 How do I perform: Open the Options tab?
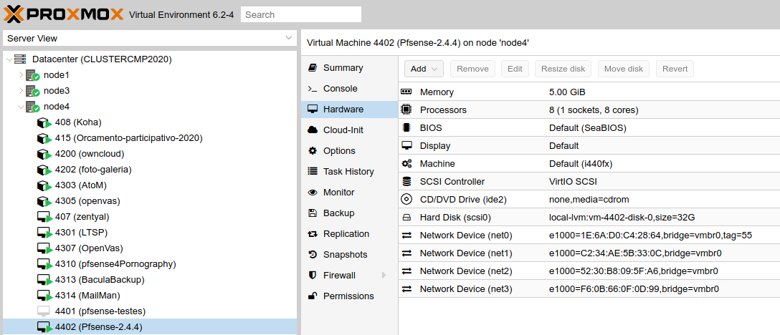349,150
